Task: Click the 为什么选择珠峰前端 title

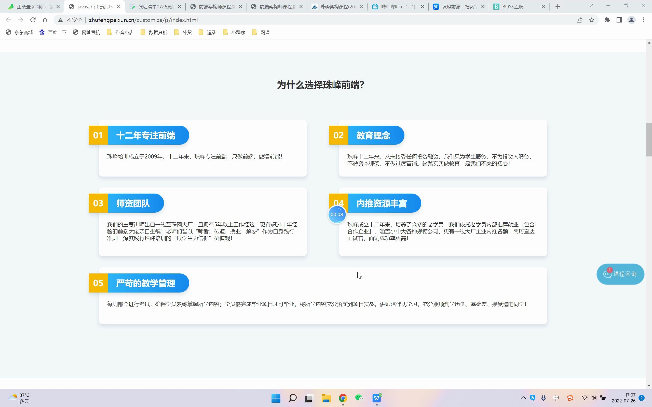Action: (321, 85)
